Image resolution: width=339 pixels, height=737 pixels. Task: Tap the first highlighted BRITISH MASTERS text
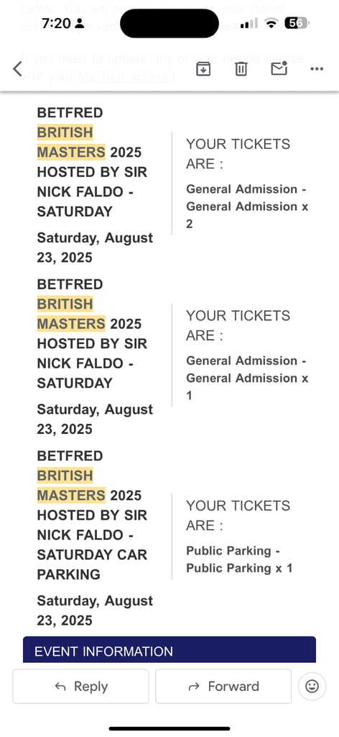tap(71, 143)
